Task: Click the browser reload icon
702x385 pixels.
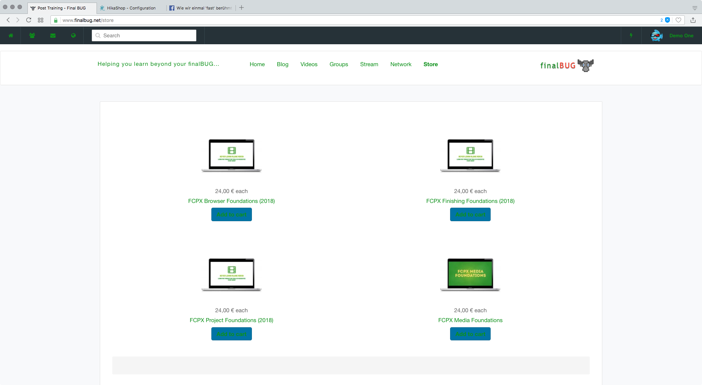Action: 29,20
